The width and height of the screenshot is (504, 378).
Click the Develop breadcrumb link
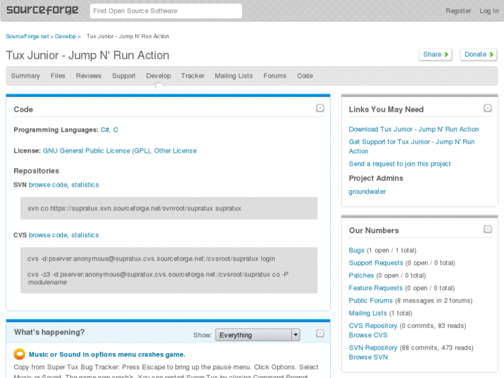66,36
